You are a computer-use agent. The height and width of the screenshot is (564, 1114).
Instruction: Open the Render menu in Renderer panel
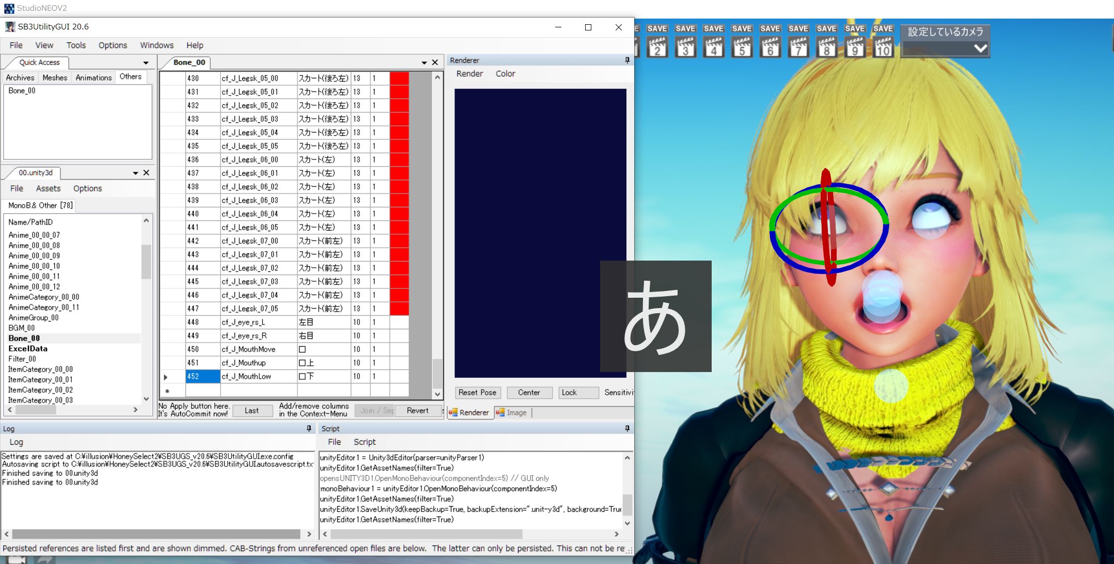(x=469, y=74)
